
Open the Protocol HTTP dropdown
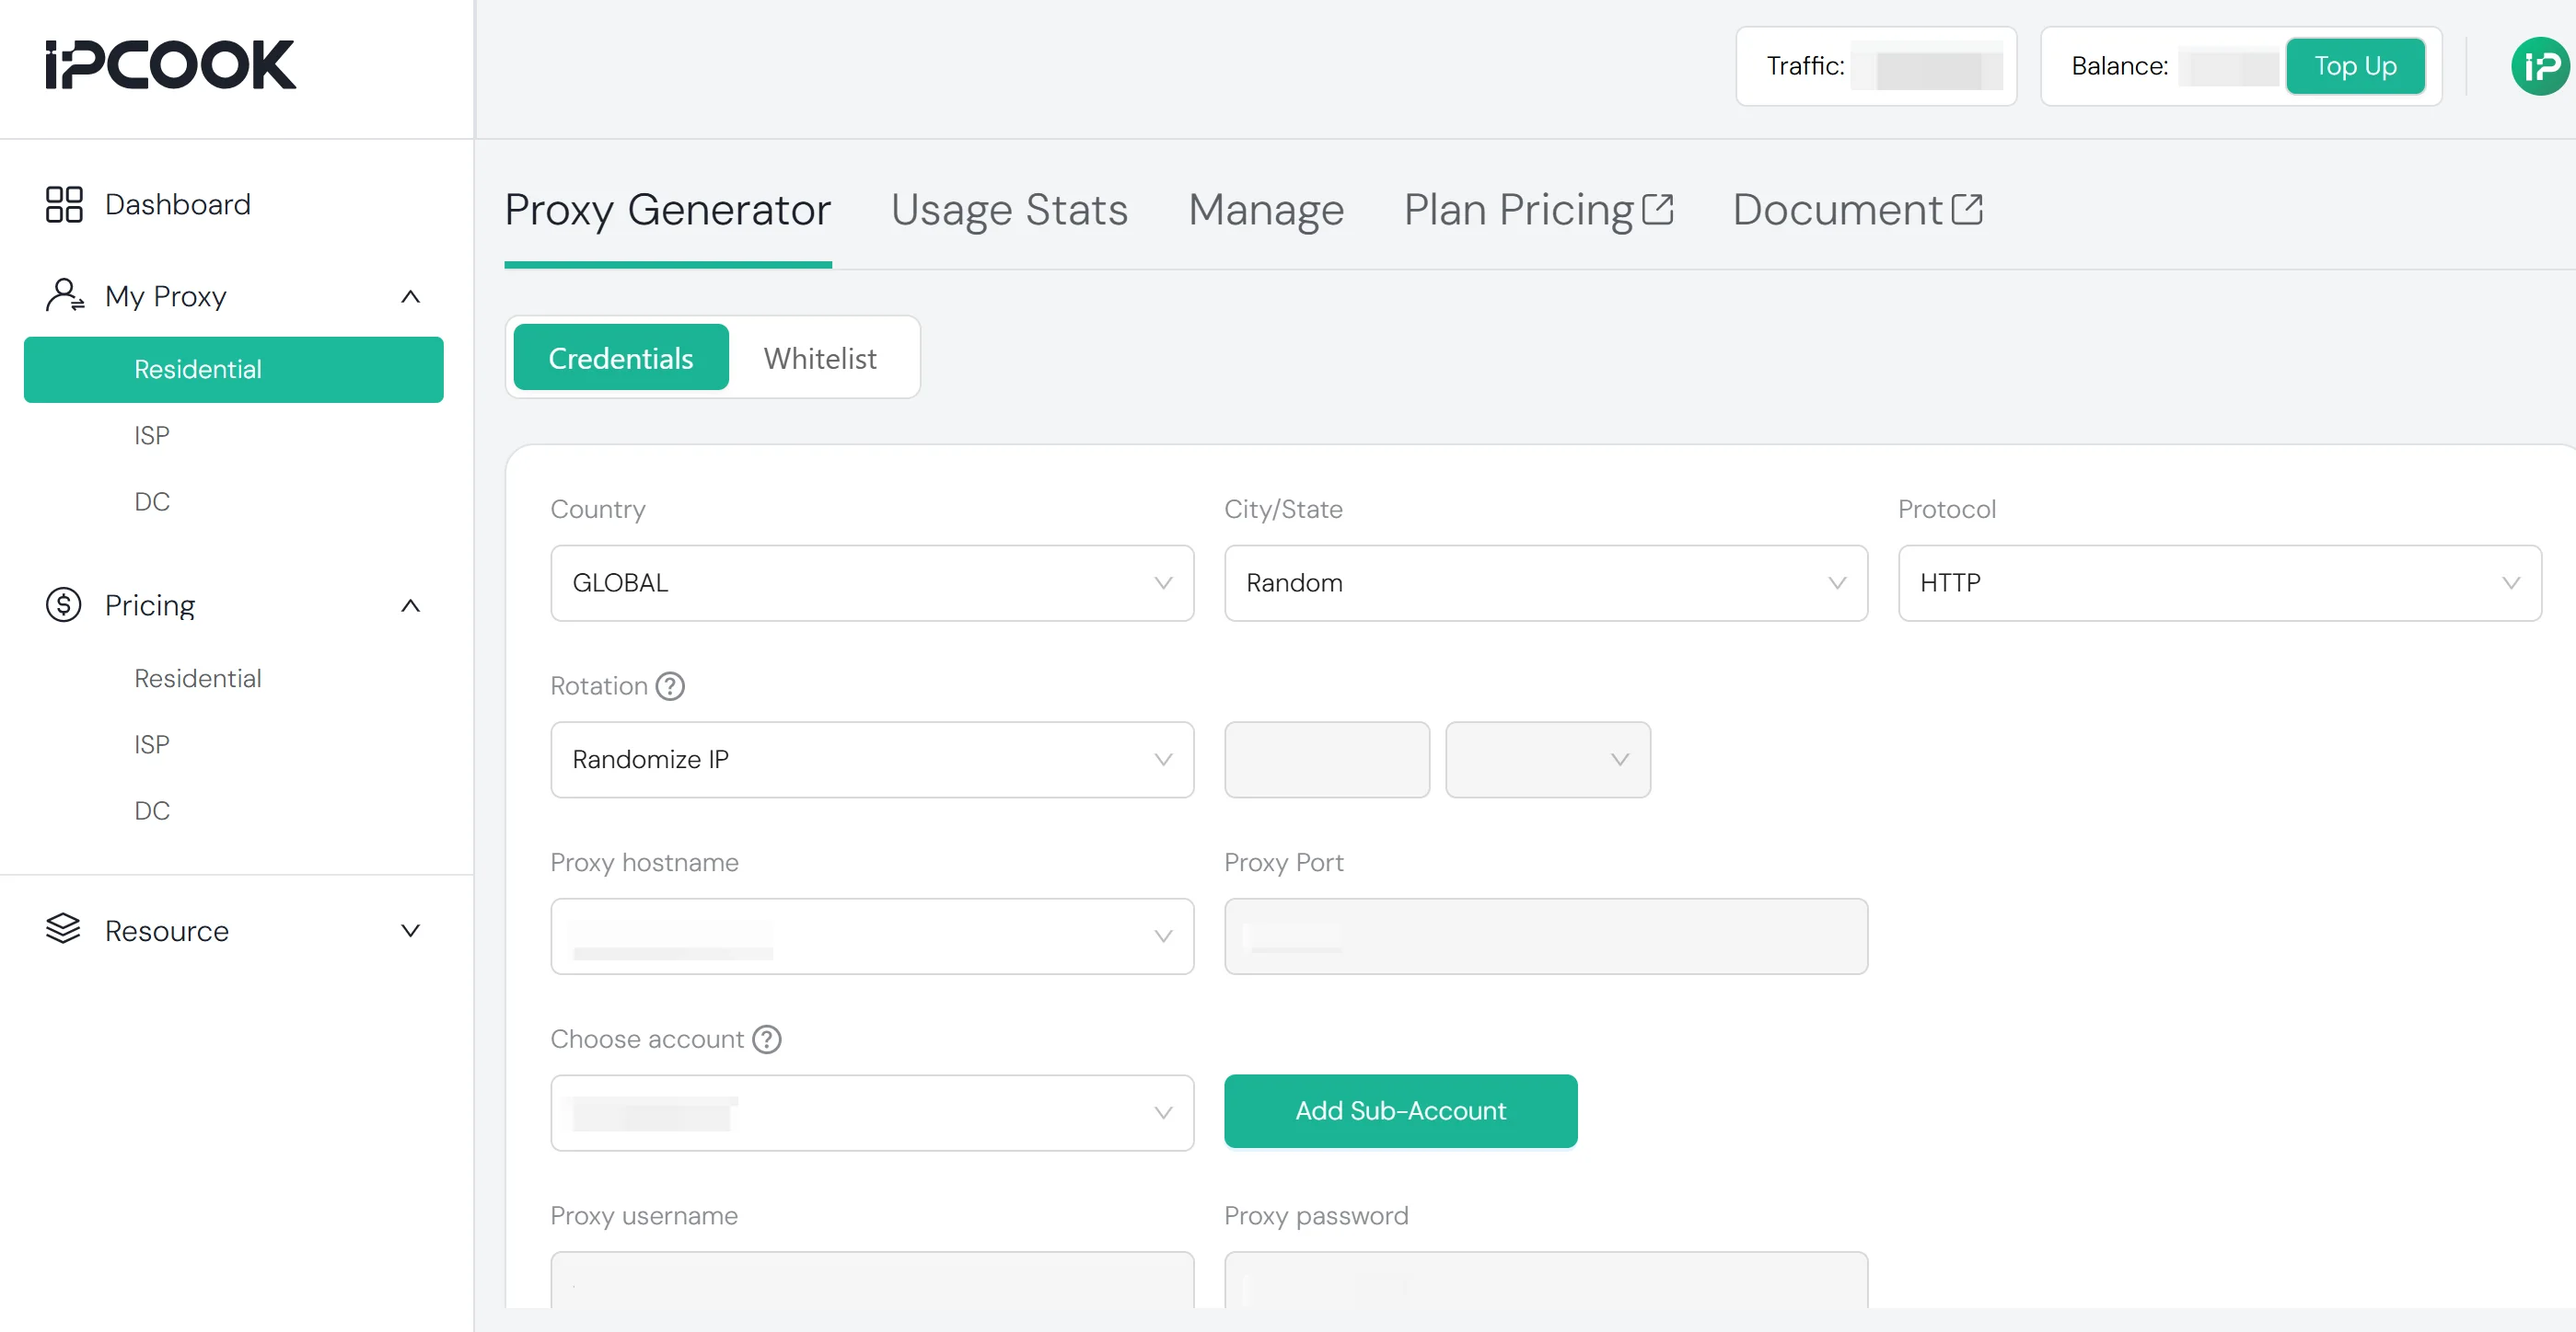click(x=2220, y=582)
